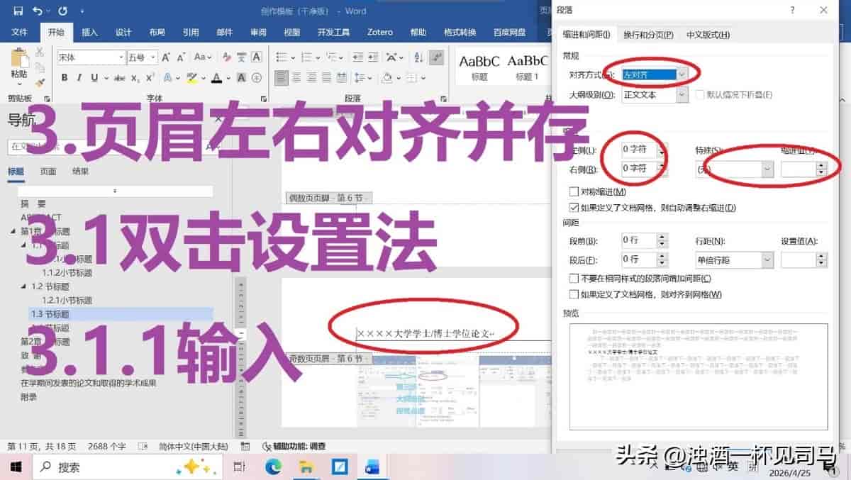The image size is (851, 480).
Task: Align text left in ribbon
Action: (282, 77)
